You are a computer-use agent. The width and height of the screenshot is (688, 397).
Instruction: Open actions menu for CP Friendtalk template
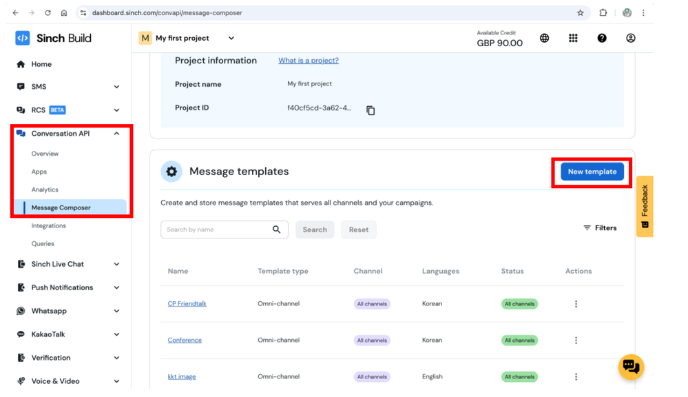(576, 304)
